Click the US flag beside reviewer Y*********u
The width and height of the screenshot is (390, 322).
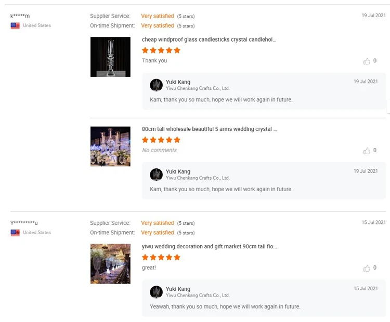[x=15, y=233]
